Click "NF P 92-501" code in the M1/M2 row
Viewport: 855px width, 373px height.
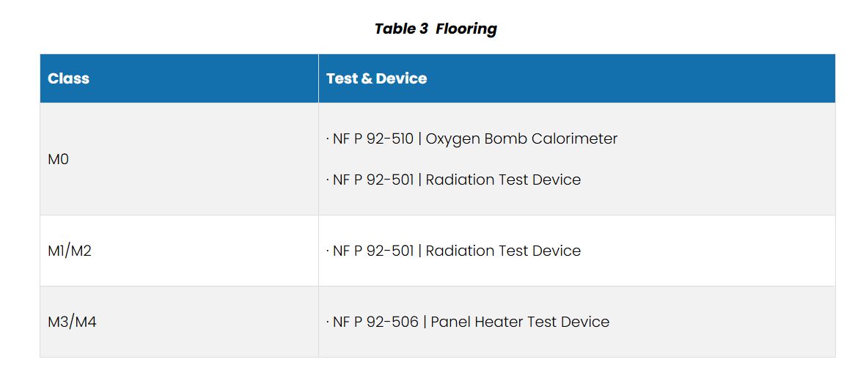tap(373, 251)
